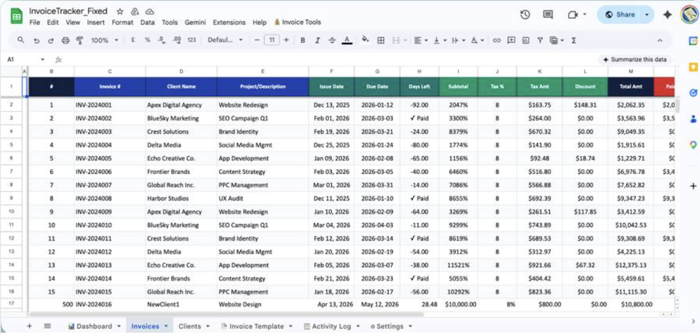Viewport: 700px width, 334px height.
Task: Open the all sheets list
Action: pos(48,326)
